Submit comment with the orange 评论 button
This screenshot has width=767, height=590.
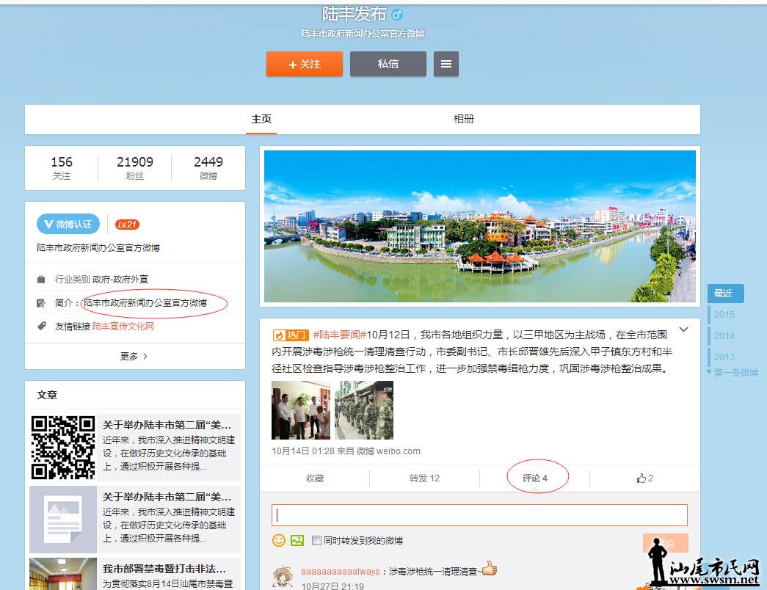click(x=665, y=543)
